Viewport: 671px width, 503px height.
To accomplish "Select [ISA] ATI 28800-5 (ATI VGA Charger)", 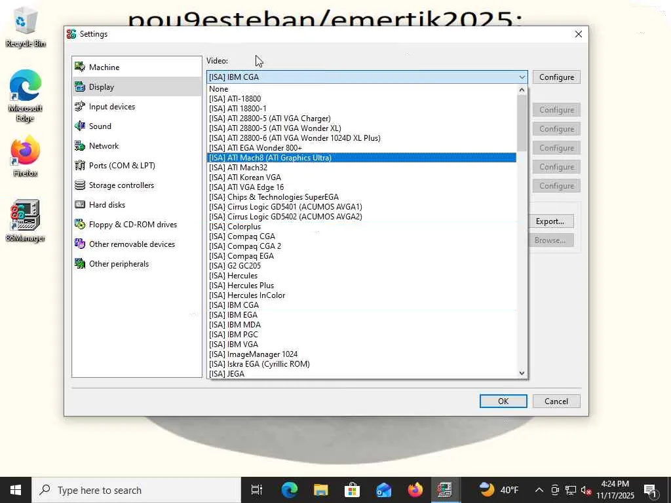I will [x=362, y=119].
